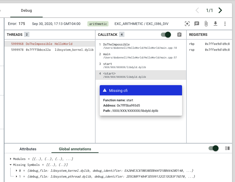This screenshot has width=235, height=182.
Task: Click the arithmetic tag badge
Action: pos(98,24)
